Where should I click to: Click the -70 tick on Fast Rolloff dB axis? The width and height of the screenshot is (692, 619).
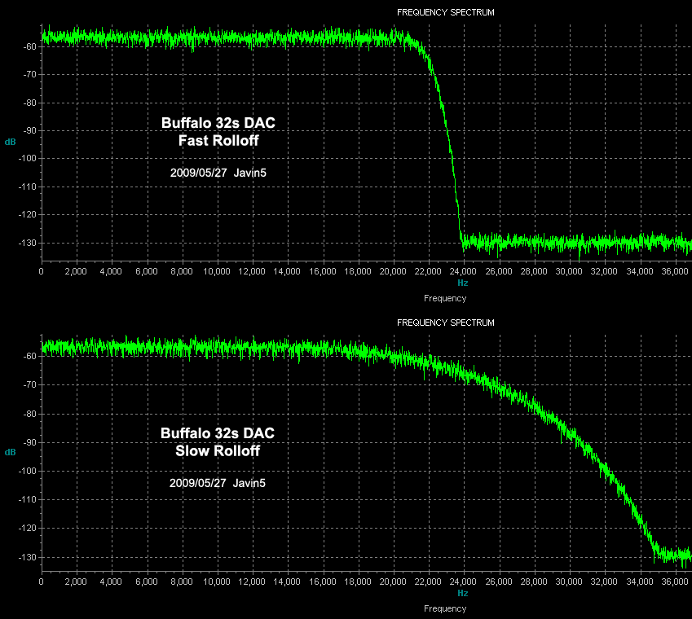pos(29,74)
